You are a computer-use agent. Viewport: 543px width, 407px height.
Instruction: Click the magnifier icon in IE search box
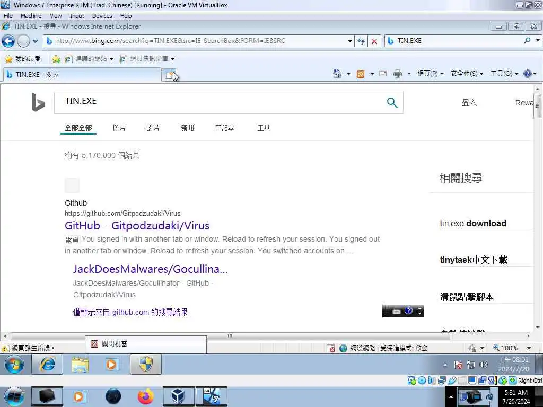pos(527,40)
